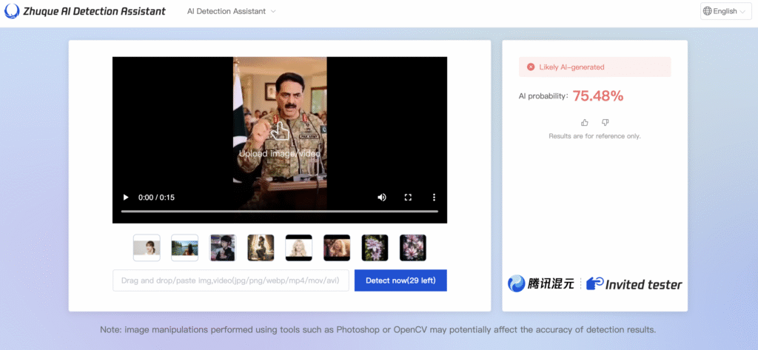The image size is (758, 350).
Task: Click the upload hand icon on video
Action: point(279,132)
